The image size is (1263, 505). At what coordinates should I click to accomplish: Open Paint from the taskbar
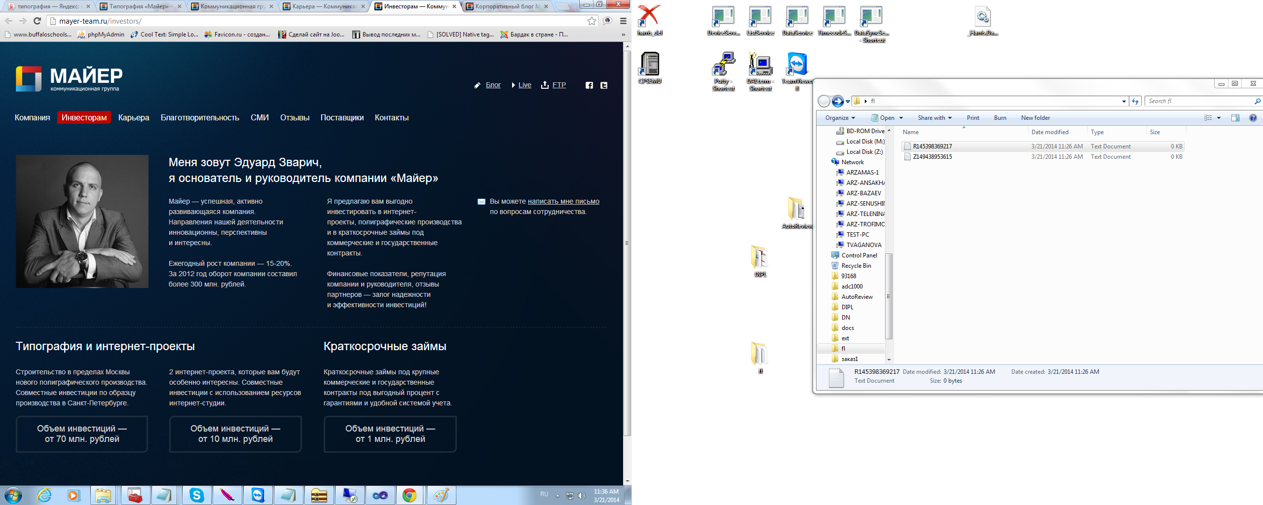tap(441, 495)
